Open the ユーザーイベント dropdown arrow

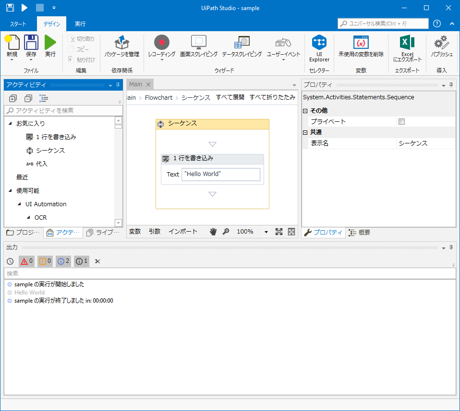pos(283,60)
